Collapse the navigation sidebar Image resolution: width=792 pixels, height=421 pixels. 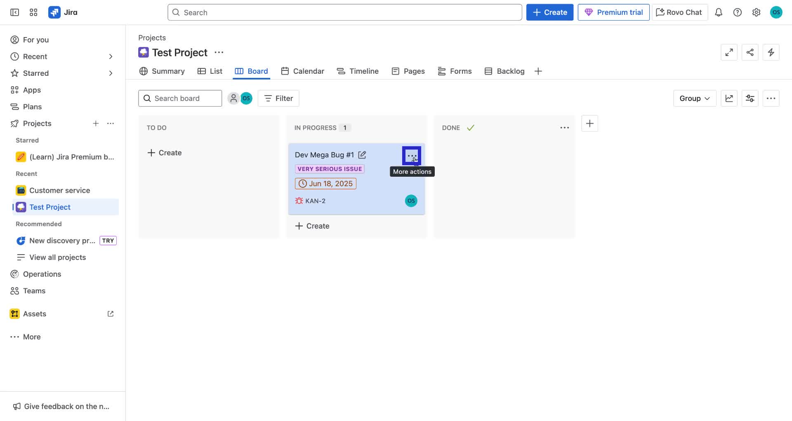point(14,12)
